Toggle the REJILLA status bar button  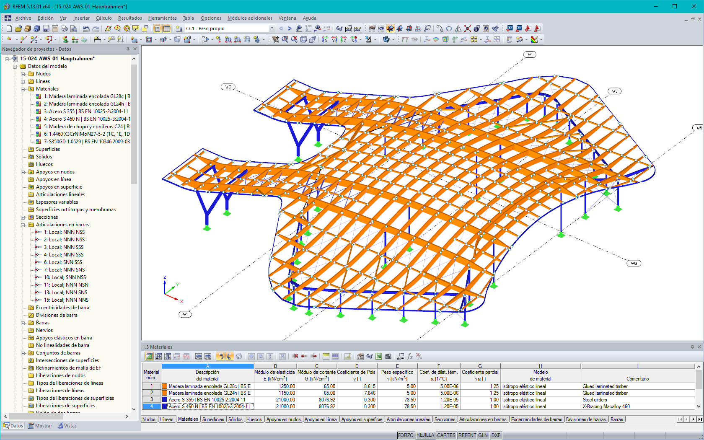[x=425, y=435]
